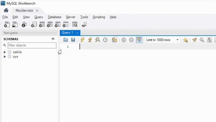Save query as snippet star icon
The height and width of the screenshot is (122, 216).
click(x=185, y=40)
